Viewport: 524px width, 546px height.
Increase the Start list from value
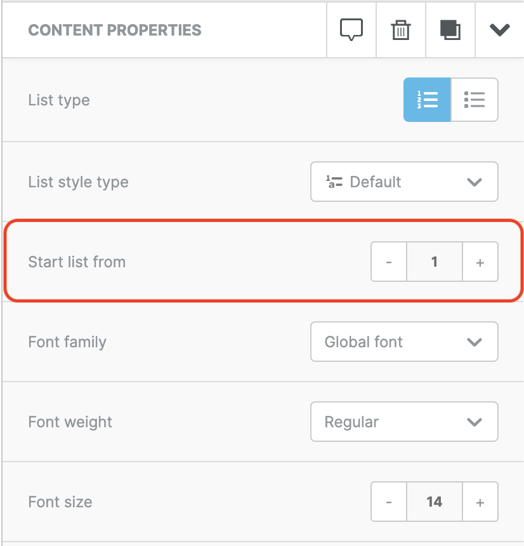480,262
